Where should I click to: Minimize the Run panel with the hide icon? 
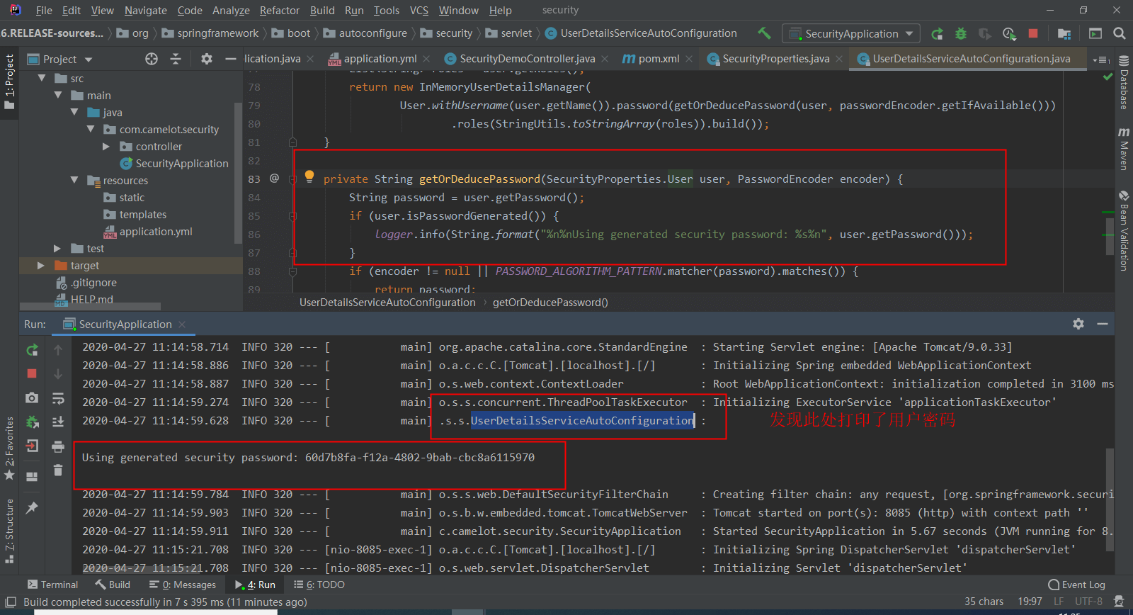click(x=1103, y=324)
